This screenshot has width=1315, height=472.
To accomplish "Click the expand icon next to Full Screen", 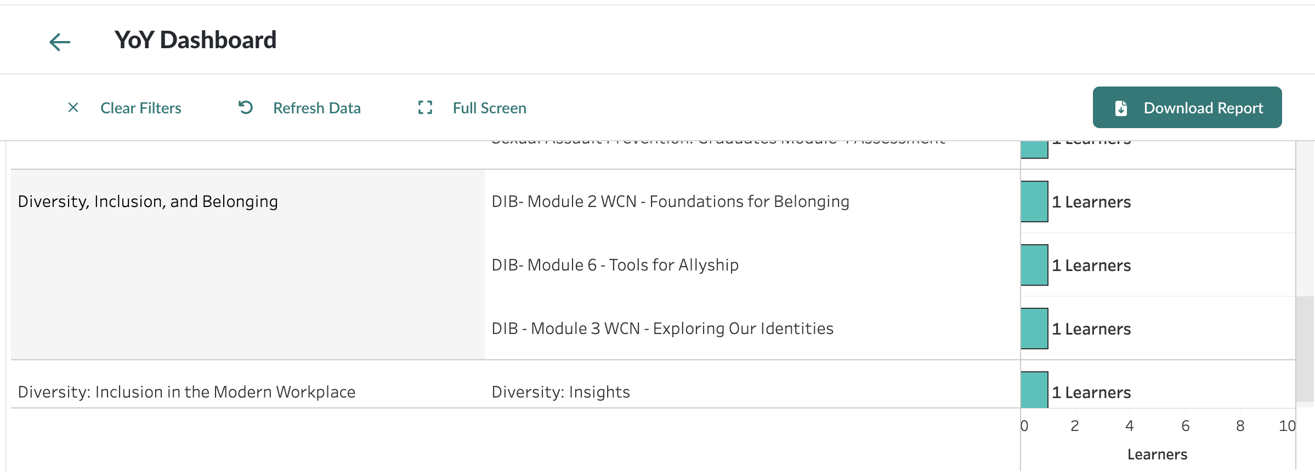I will 424,107.
